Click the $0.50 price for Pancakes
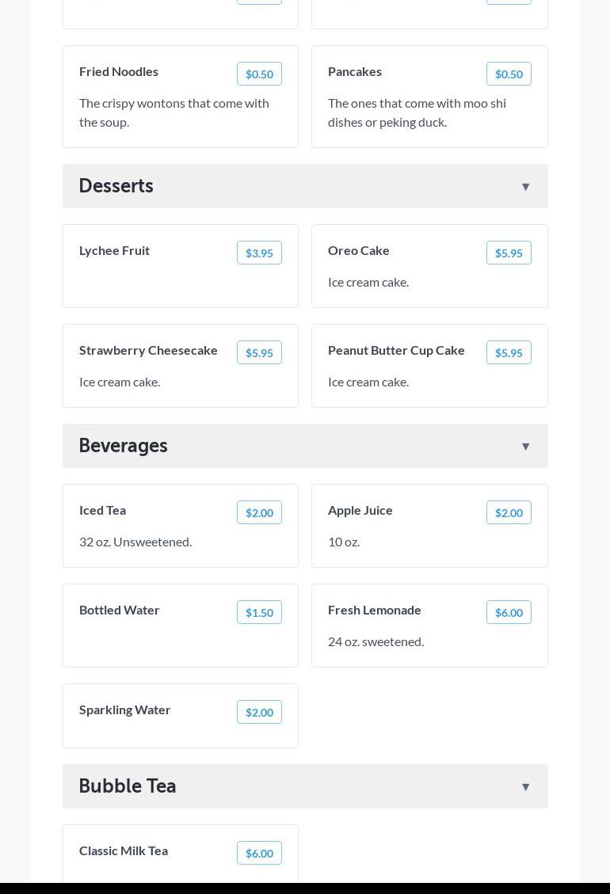Image resolution: width=610 pixels, height=894 pixels. click(509, 74)
